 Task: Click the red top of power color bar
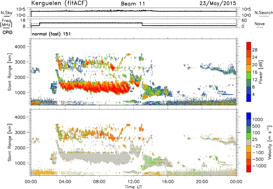pyautogui.click(x=249, y=46)
